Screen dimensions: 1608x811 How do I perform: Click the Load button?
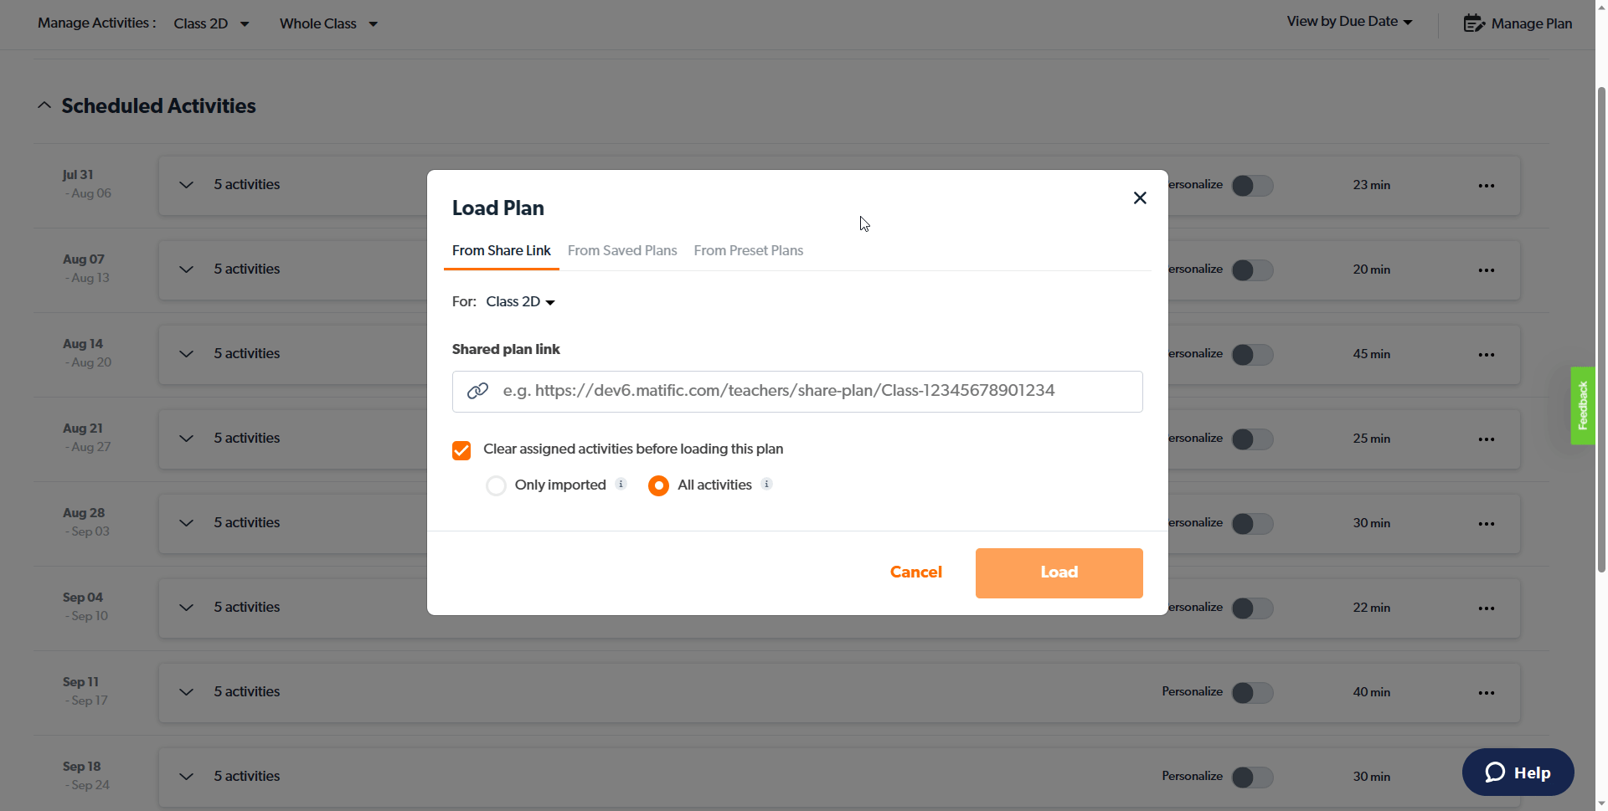(x=1059, y=572)
